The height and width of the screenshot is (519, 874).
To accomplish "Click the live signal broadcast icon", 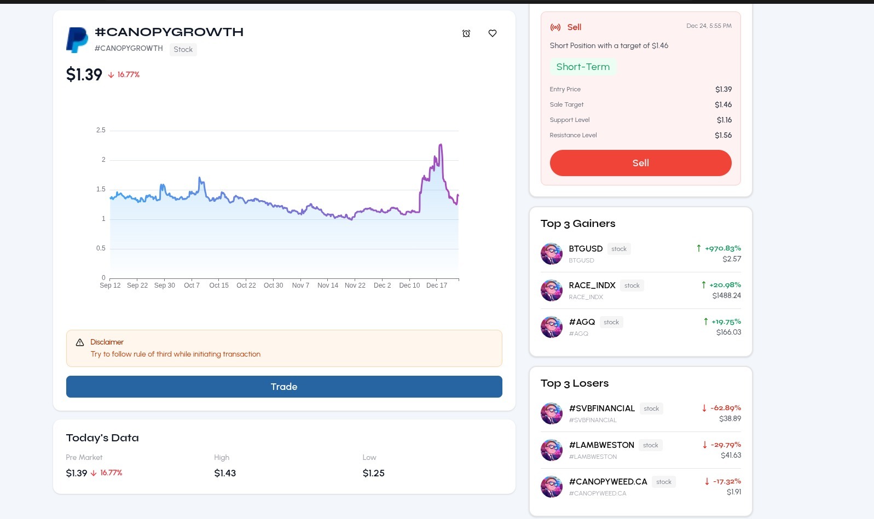I will (555, 27).
